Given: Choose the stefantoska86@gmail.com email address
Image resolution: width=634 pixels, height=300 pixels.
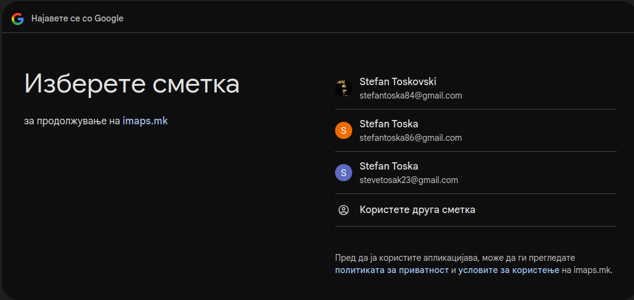Looking at the screenshot, I should 410,138.
